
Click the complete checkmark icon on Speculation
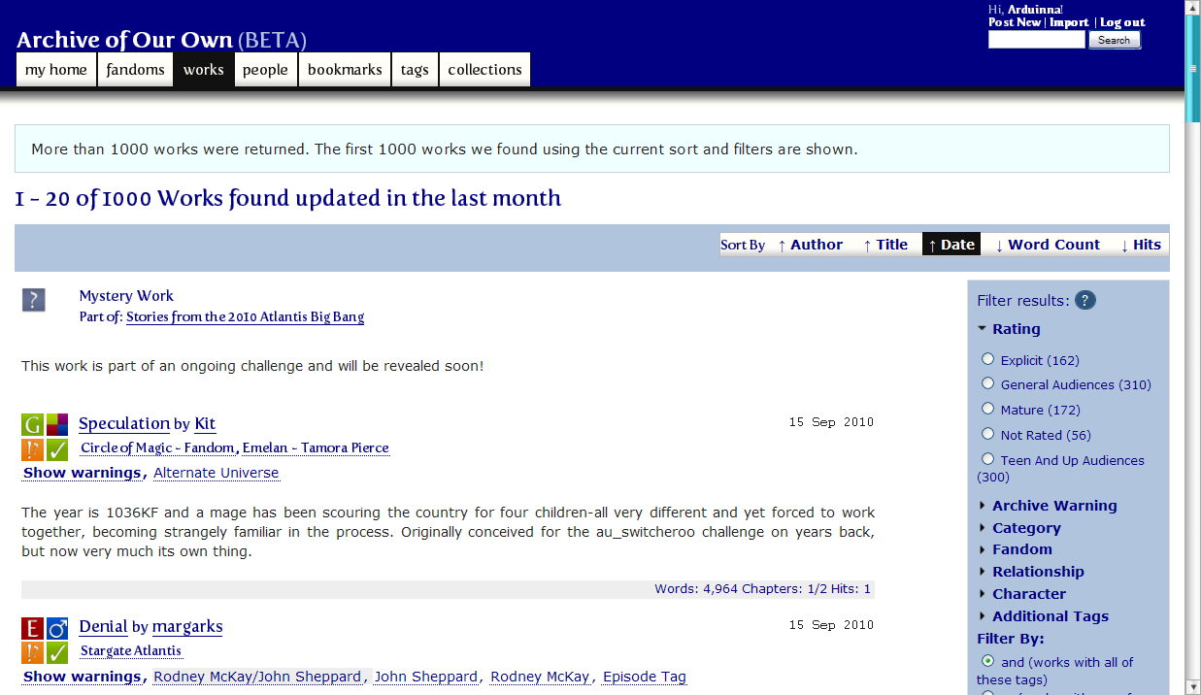coord(57,449)
